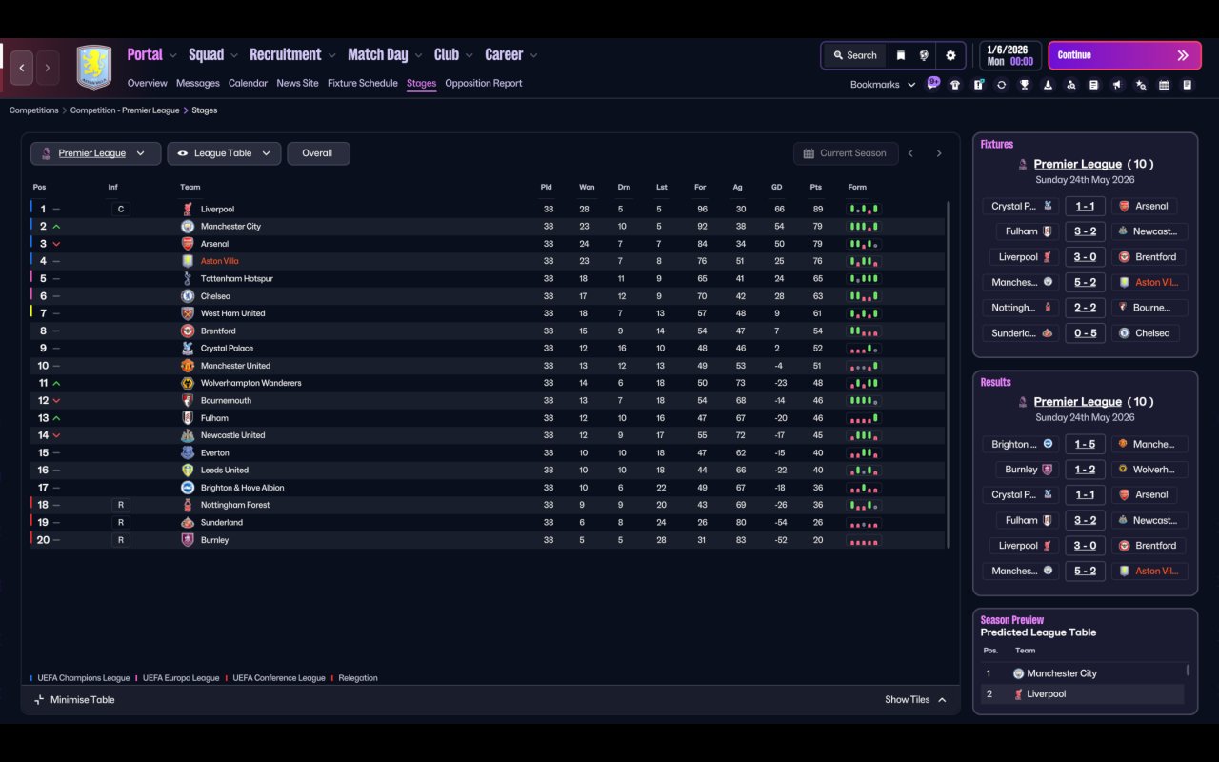Click the notebook shortcut icon
The height and width of the screenshot is (762, 1219).
click(x=1188, y=85)
